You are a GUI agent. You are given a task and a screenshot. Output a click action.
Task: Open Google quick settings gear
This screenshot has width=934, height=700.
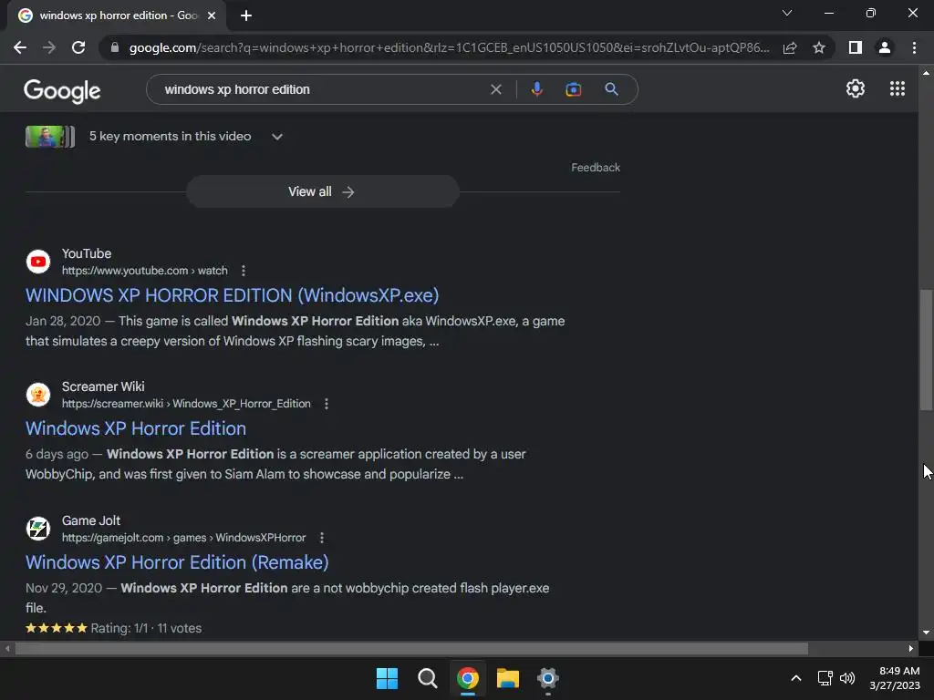tap(856, 88)
